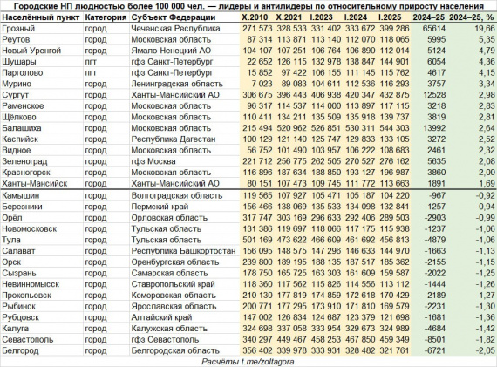Click the Шушары row name cell
The width and height of the screenshot is (497, 367).
click(19, 62)
